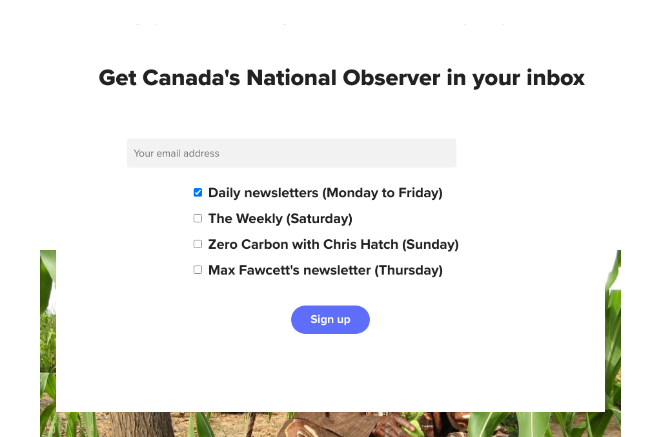
Task: Check Max Fawcett's newsletter checkbox
Action: [x=198, y=270]
